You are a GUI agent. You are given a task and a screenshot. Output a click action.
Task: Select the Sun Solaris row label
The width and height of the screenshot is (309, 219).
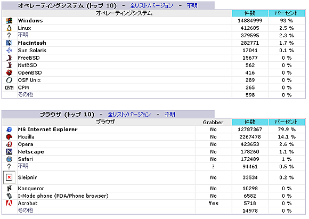tap(32, 51)
